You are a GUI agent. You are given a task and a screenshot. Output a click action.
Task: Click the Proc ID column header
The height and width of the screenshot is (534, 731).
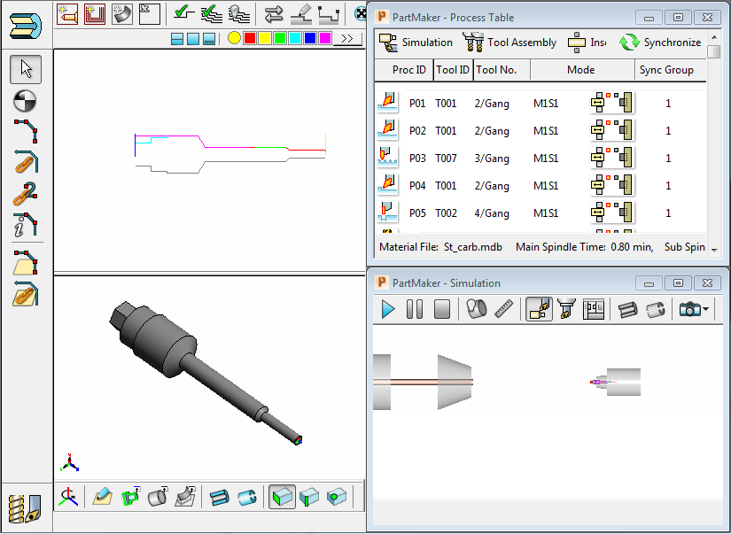(x=404, y=70)
